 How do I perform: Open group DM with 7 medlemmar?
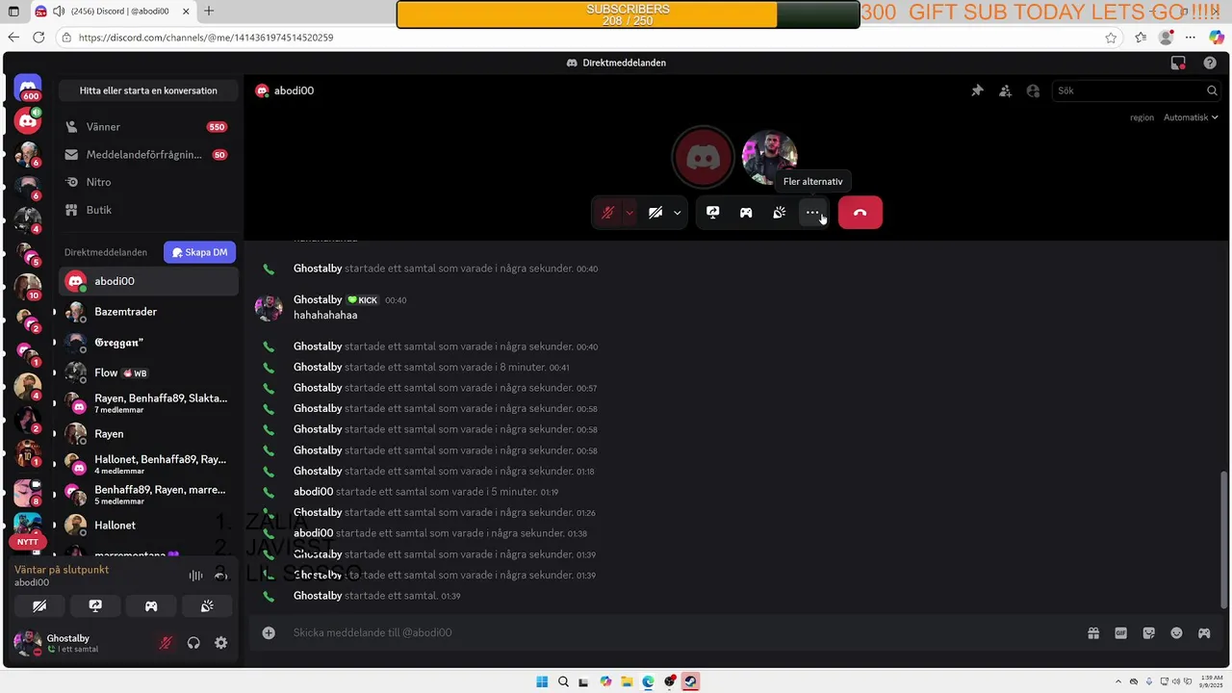148,403
